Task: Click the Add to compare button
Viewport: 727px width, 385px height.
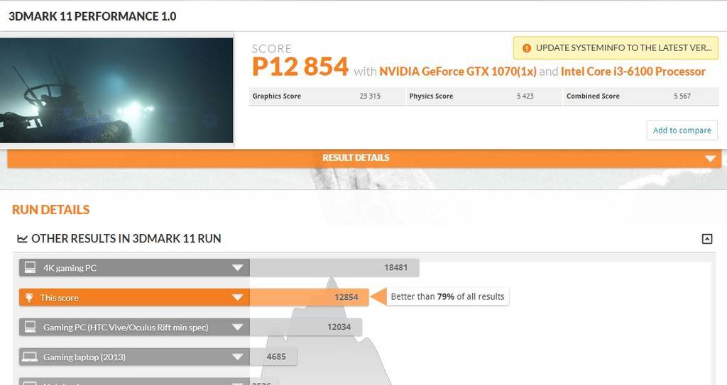Action: pyautogui.click(x=682, y=130)
